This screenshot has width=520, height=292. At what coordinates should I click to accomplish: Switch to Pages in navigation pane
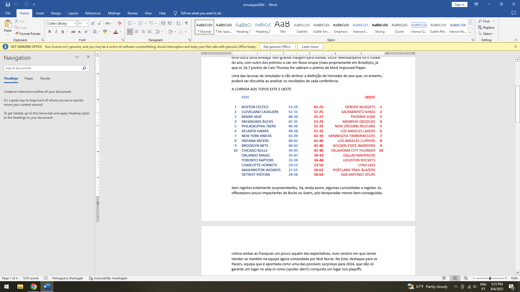click(x=29, y=78)
